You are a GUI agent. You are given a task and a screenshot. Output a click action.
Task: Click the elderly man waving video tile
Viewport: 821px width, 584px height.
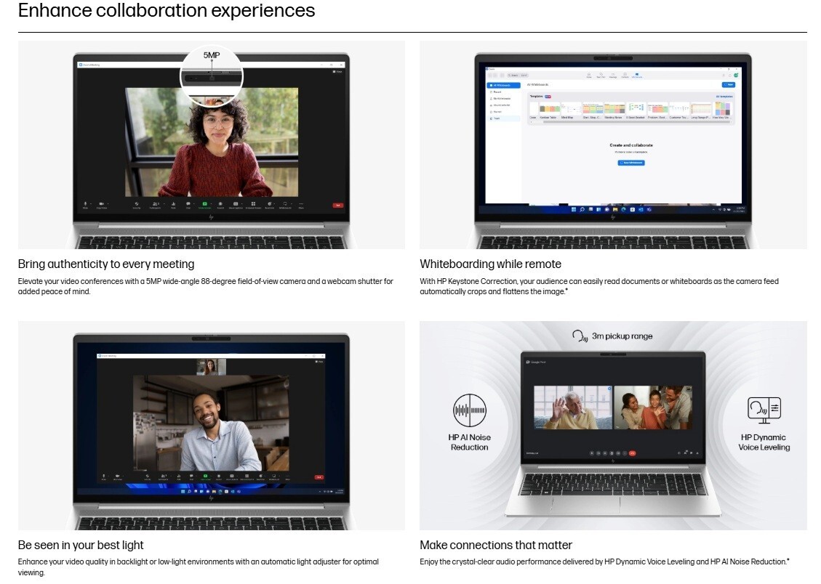pyautogui.click(x=573, y=407)
